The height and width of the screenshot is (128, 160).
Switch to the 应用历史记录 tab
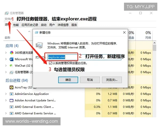30,25
